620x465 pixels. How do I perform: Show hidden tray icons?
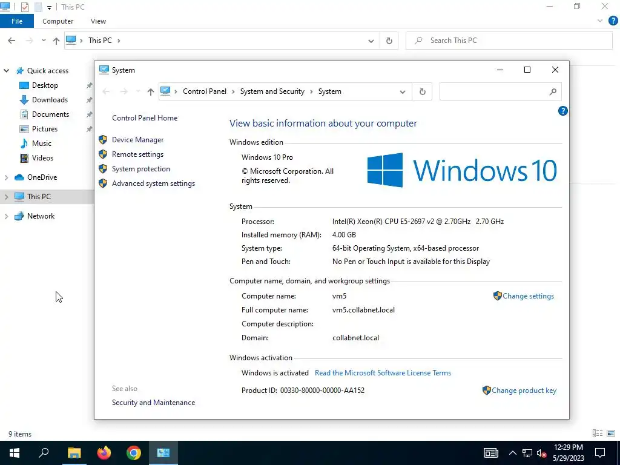(512, 453)
